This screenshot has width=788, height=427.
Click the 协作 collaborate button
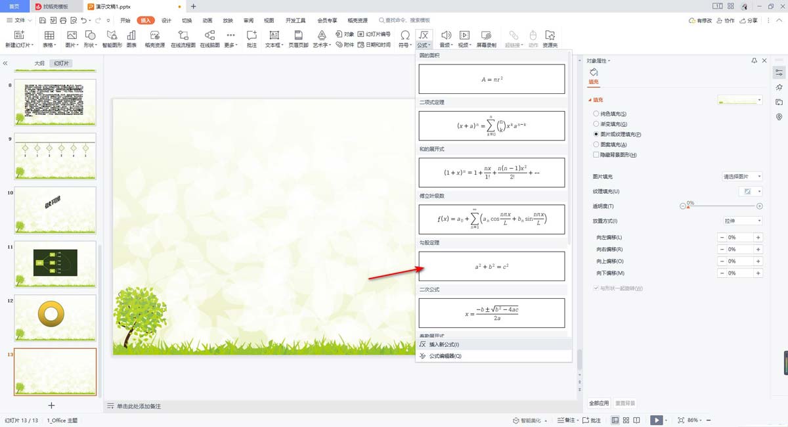click(725, 20)
